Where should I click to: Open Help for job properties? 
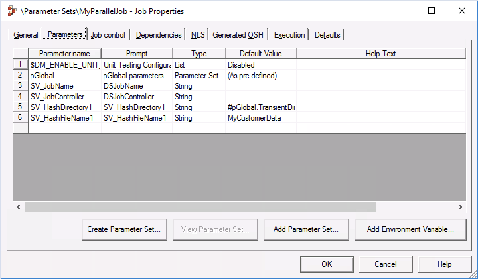pos(444,264)
